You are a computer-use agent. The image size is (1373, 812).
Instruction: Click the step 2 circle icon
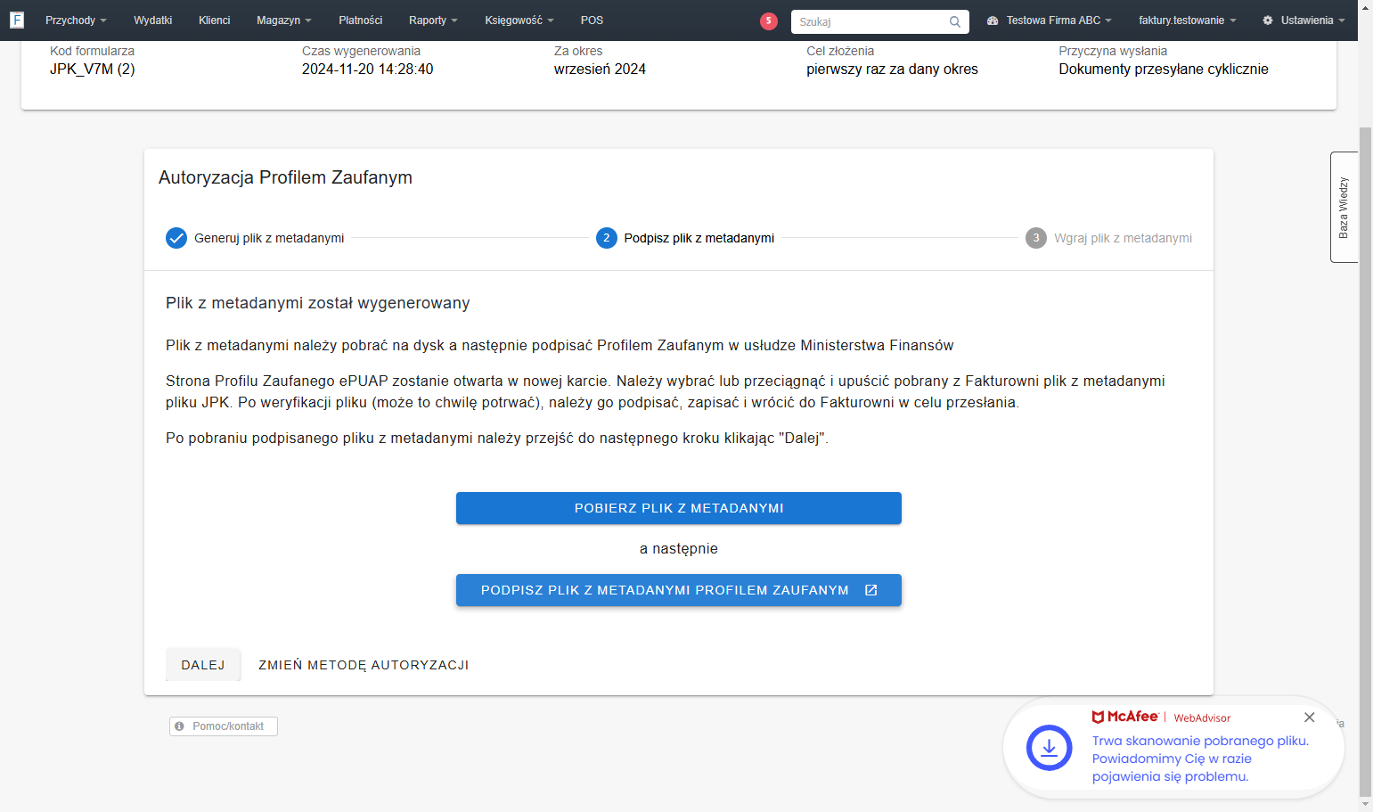tap(607, 238)
